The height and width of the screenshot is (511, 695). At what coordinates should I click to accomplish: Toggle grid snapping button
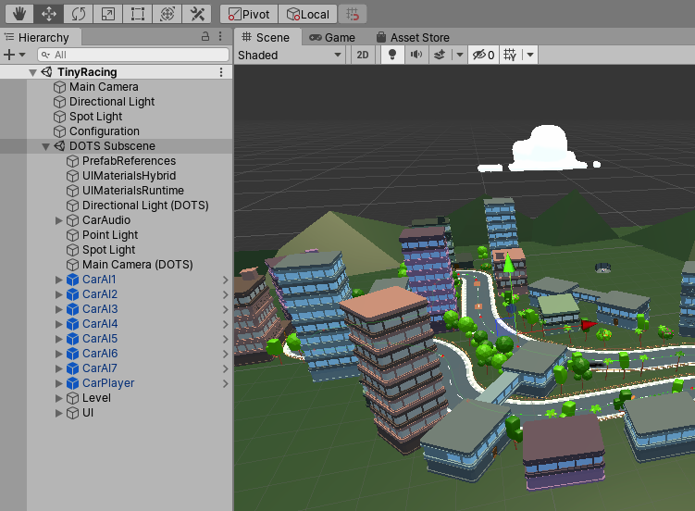353,14
